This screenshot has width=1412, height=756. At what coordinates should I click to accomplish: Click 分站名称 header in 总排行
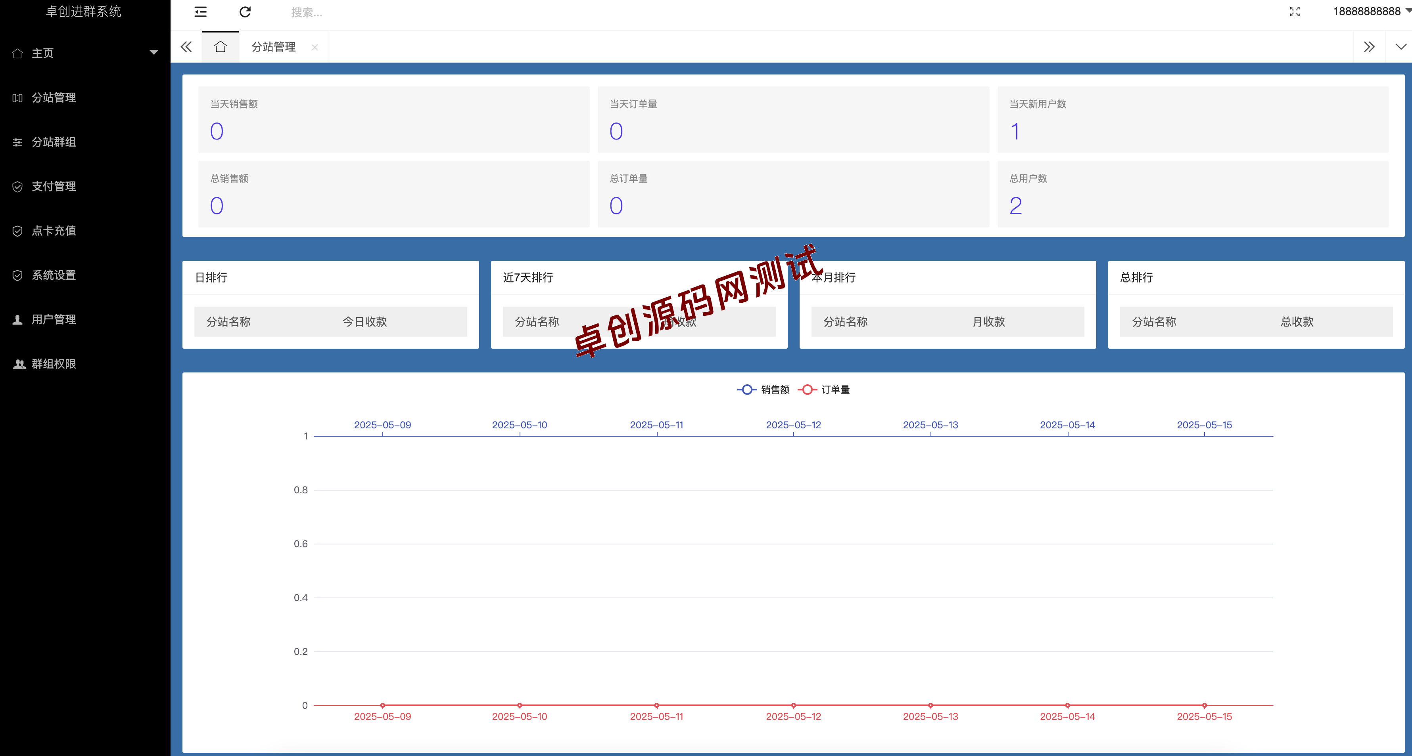click(1154, 322)
